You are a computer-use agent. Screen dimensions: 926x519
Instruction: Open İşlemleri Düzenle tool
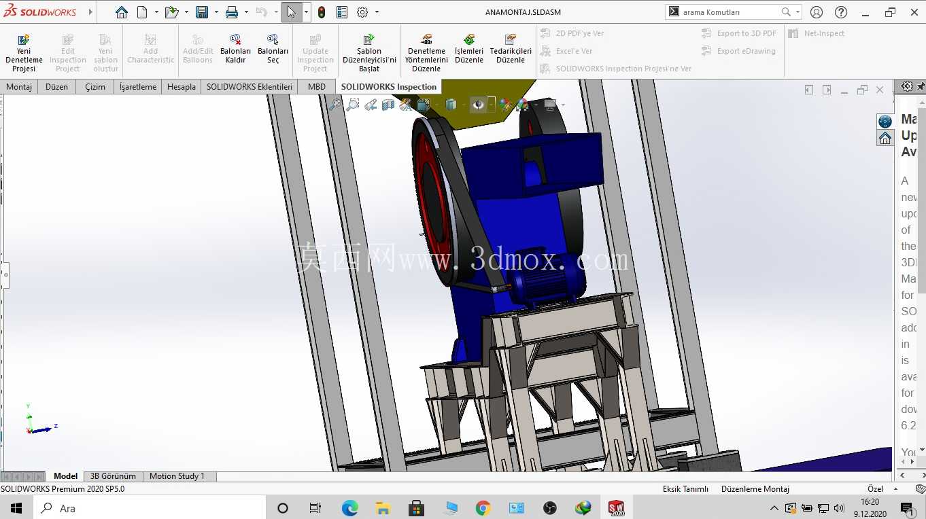click(x=469, y=49)
